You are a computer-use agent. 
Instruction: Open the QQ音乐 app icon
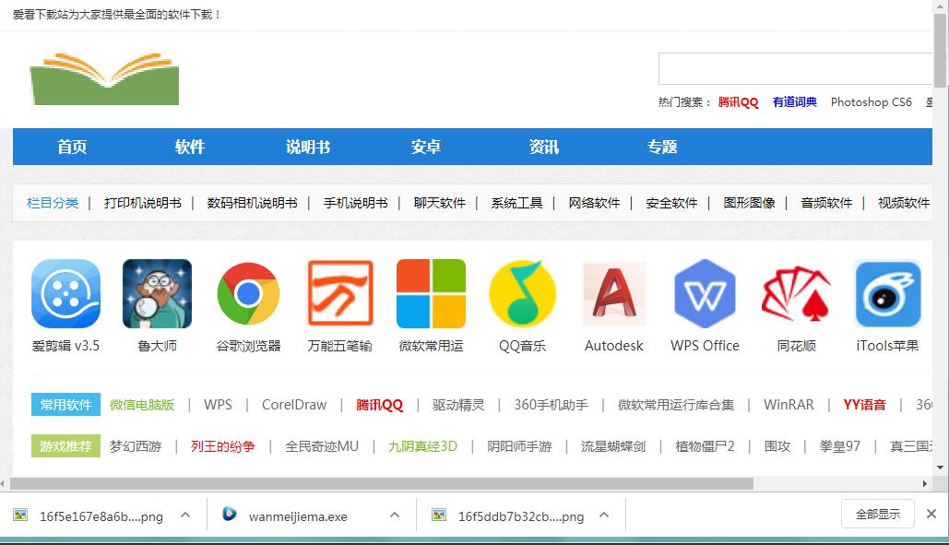[522, 293]
